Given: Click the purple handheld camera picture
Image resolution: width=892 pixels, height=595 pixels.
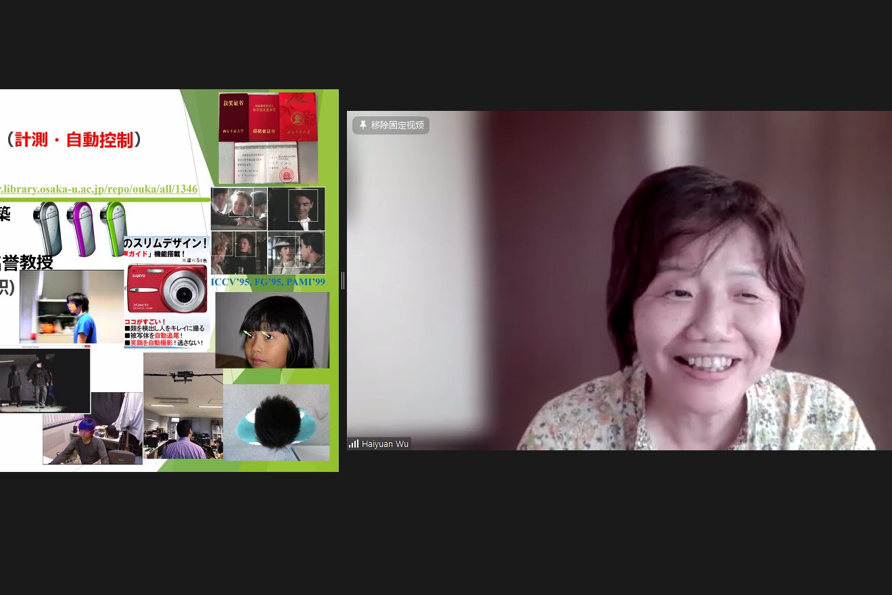Looking at the screenshot, I should [x=81, y=229].
